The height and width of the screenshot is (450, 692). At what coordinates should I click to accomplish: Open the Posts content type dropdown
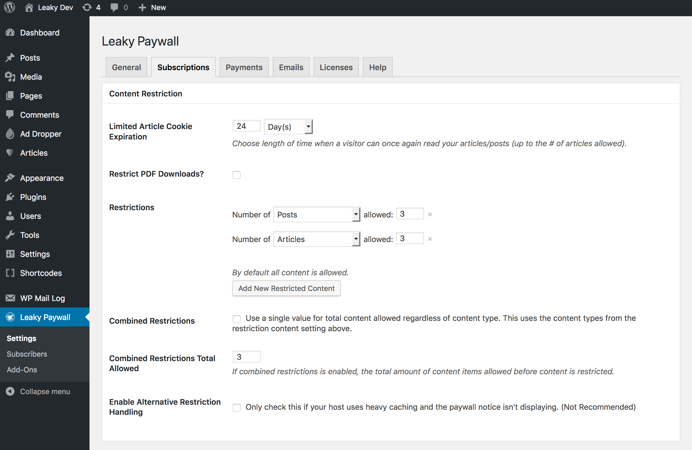(x=316, y=214)
